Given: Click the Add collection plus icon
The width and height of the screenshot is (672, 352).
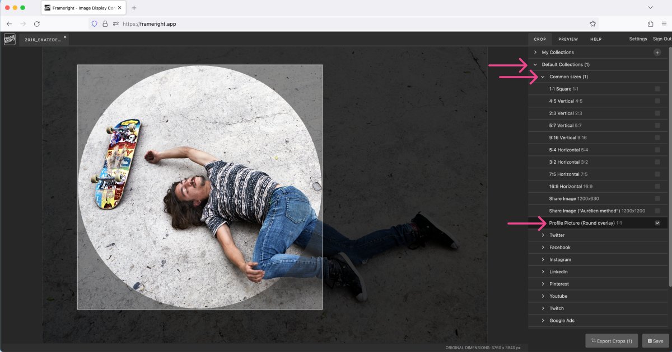Looking at the screenshot, I should point(657,51).
